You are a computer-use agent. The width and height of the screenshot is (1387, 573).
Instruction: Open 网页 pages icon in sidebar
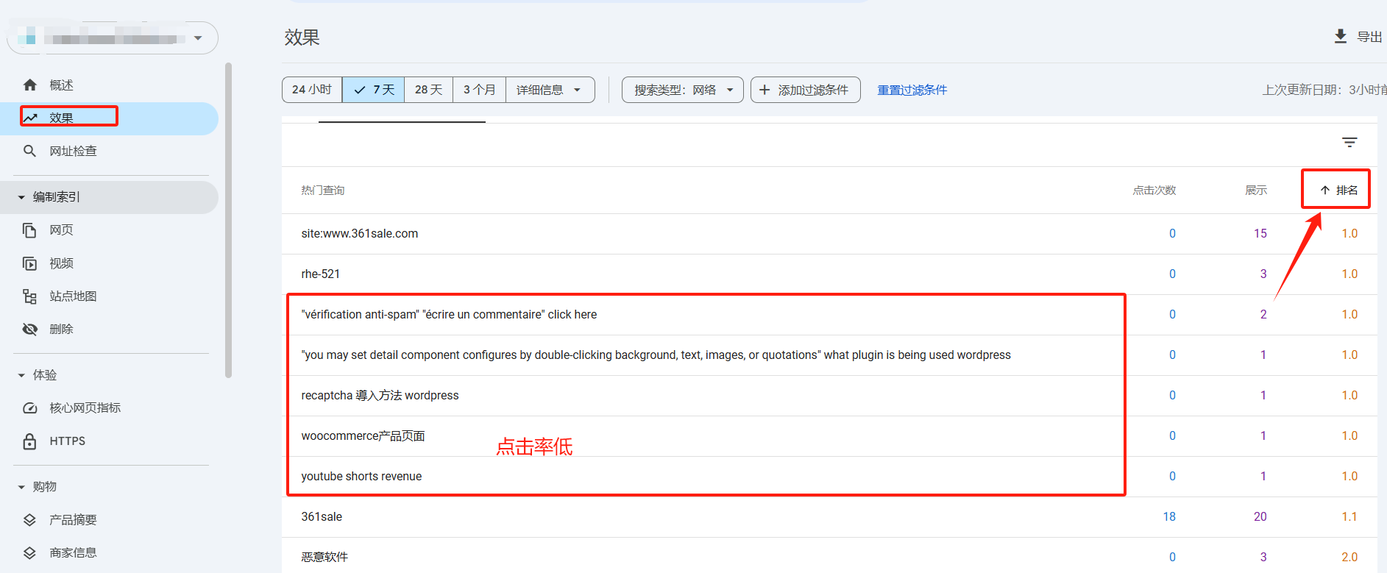30,230
